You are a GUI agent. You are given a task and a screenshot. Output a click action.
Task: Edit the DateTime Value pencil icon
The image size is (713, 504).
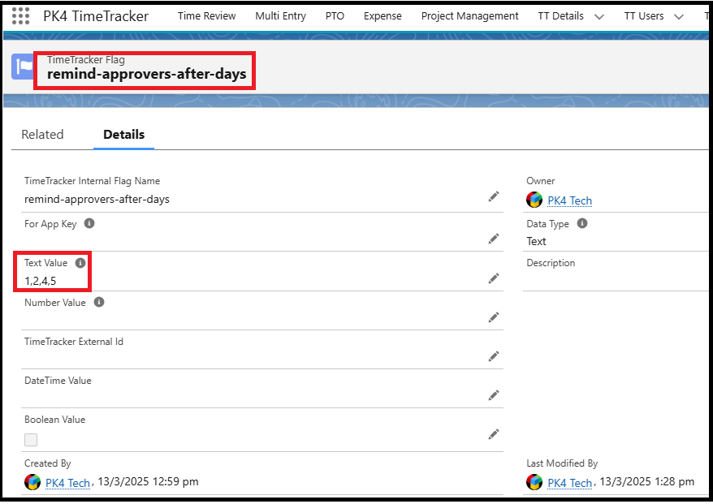click(494, 395)
